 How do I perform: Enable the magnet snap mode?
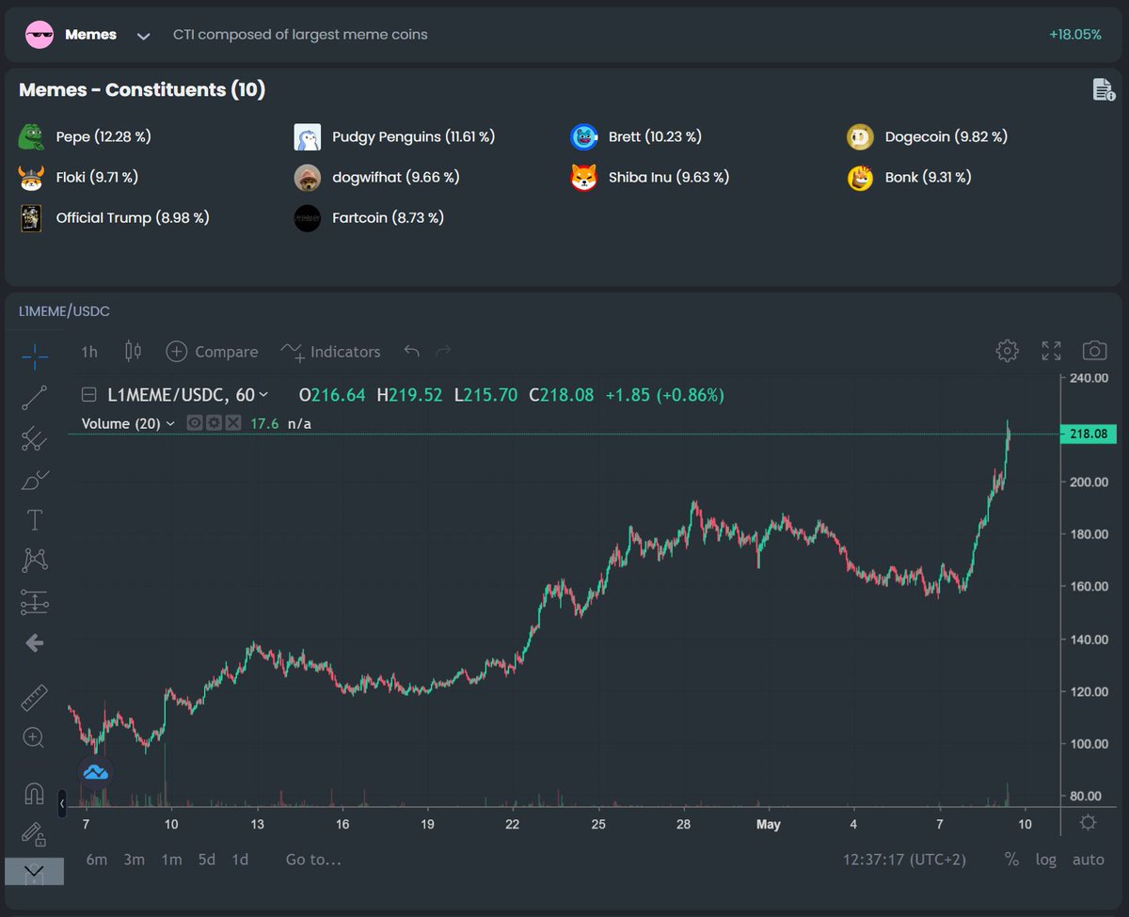click(34, 793)
